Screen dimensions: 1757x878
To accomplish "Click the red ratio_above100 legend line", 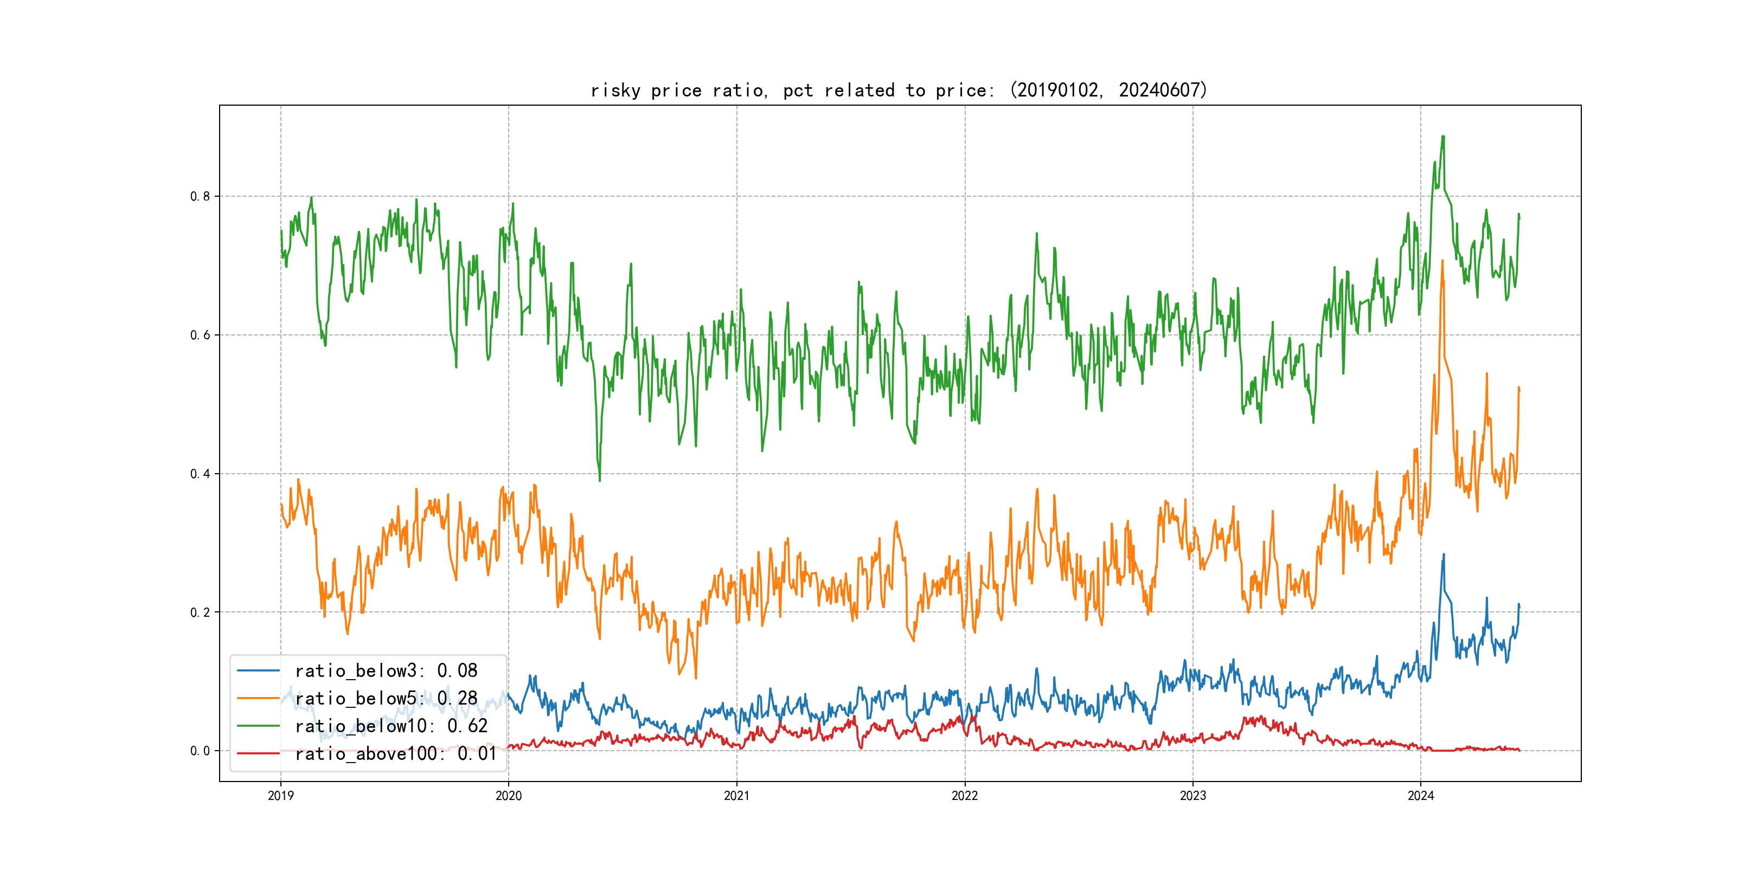I will [x=258, y=753].
